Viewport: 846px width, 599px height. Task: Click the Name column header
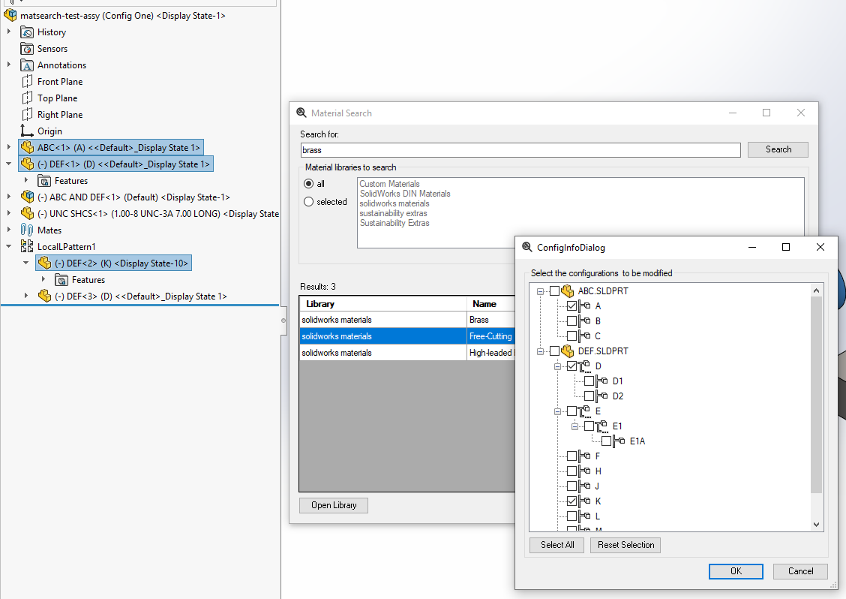click(491, 304)
